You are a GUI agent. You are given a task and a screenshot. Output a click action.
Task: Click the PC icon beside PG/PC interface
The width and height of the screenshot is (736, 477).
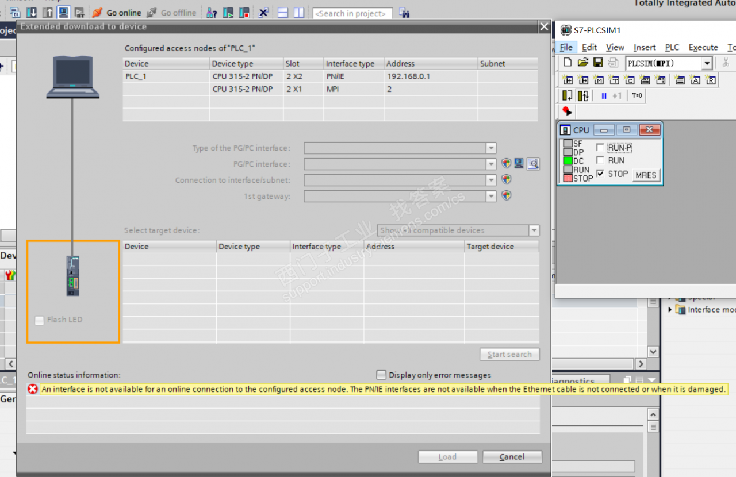[x=519, y=164]
